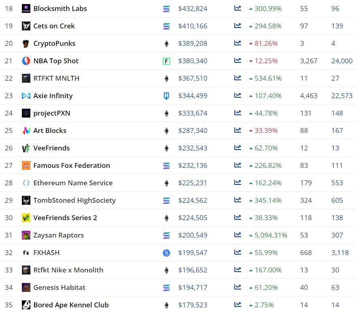Image resolution: width=356 pixels, height=313 pixels.
Task: Click the $199,547 sales value
Action: [193, 253]
